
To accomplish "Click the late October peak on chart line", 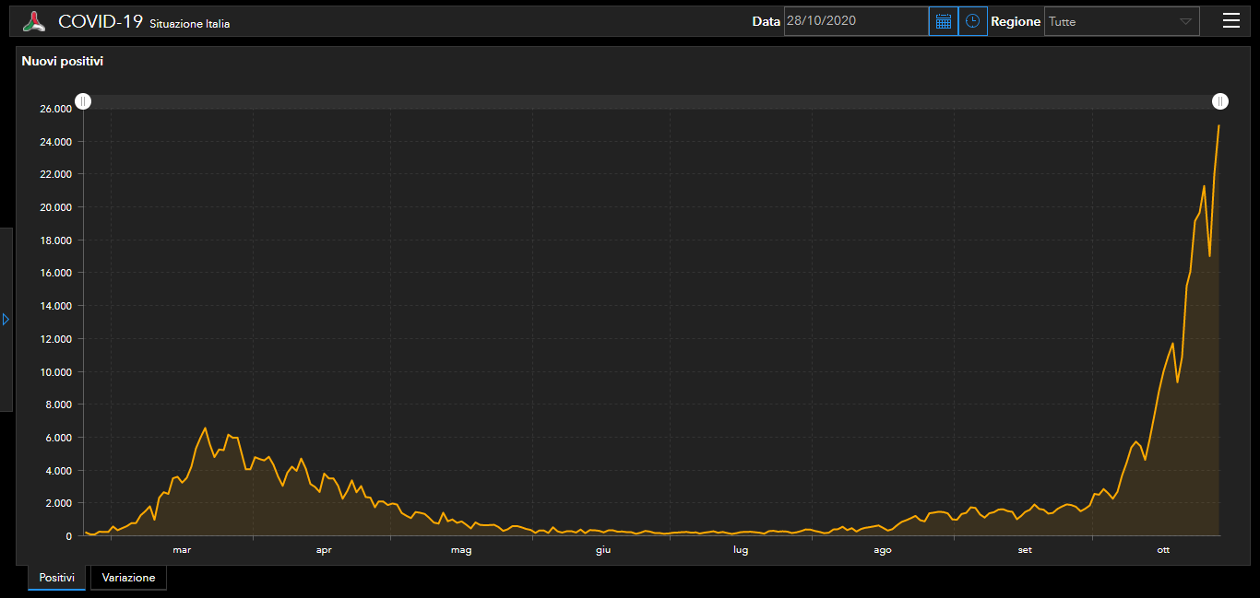I will coord(1218,126).
